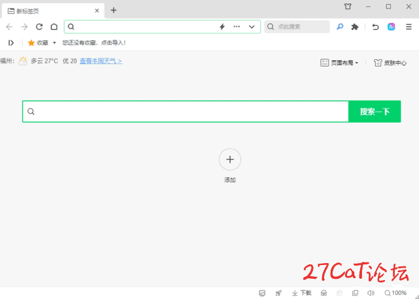Open the 页面布局 dropdown
419x299 pixels.
pyautogui.click(x=339, y=63)
